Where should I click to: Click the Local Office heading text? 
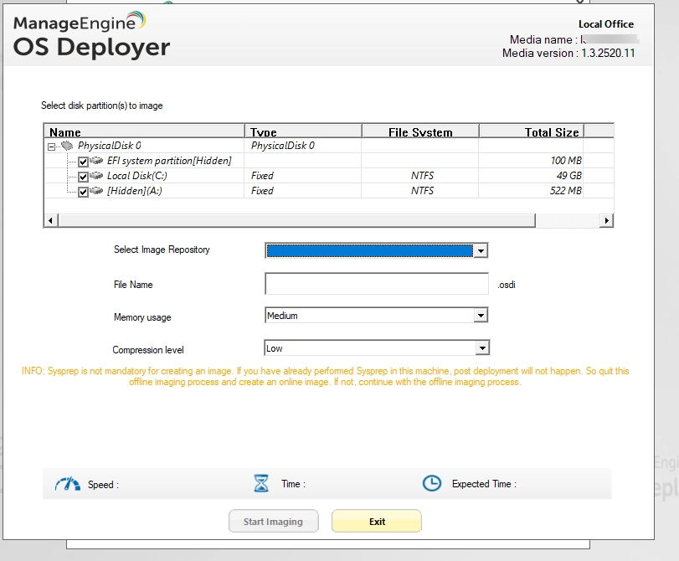coord(606,23)
